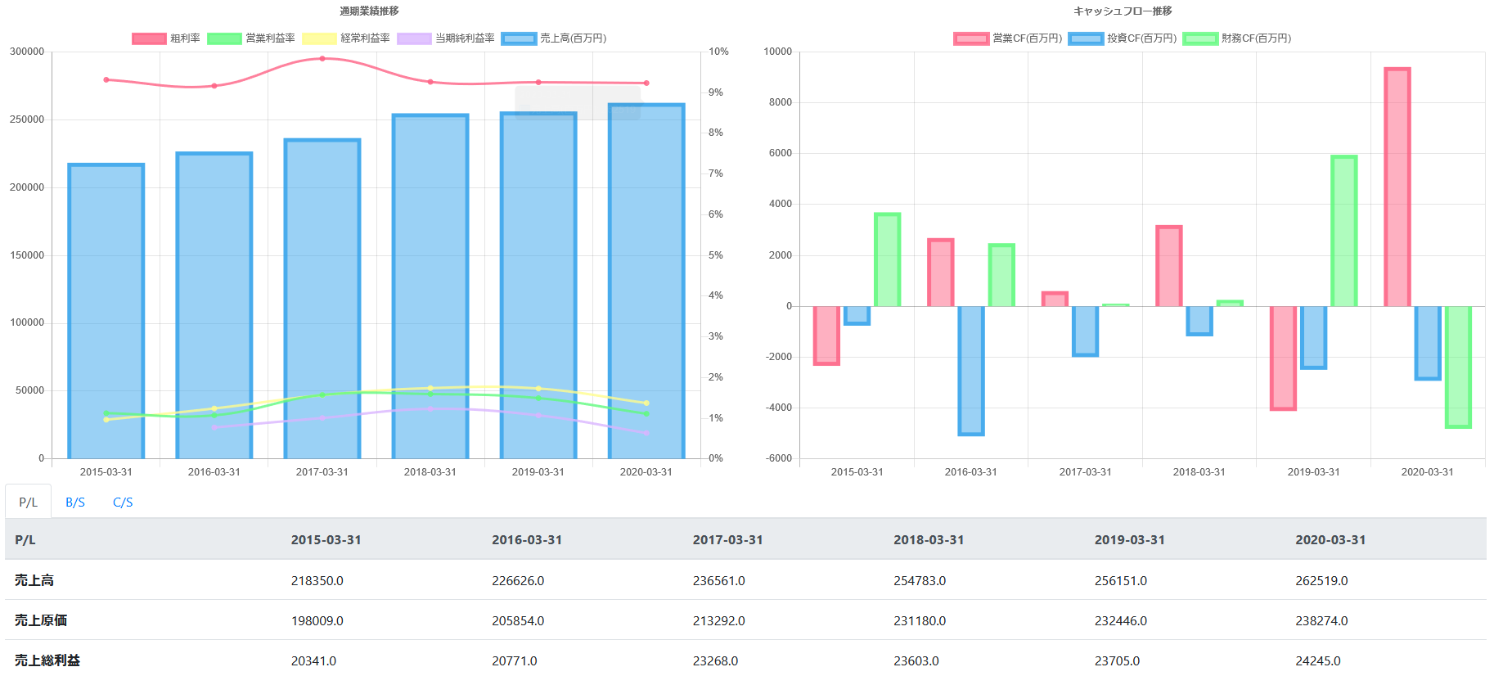Click the 粗利率 data point at 2017-03-31

point(322,59)
